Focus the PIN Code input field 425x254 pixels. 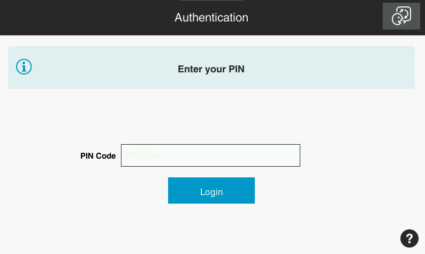tap(210, 155)
